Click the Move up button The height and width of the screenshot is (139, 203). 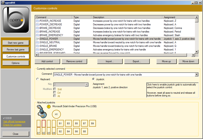[x=166, y=62]
